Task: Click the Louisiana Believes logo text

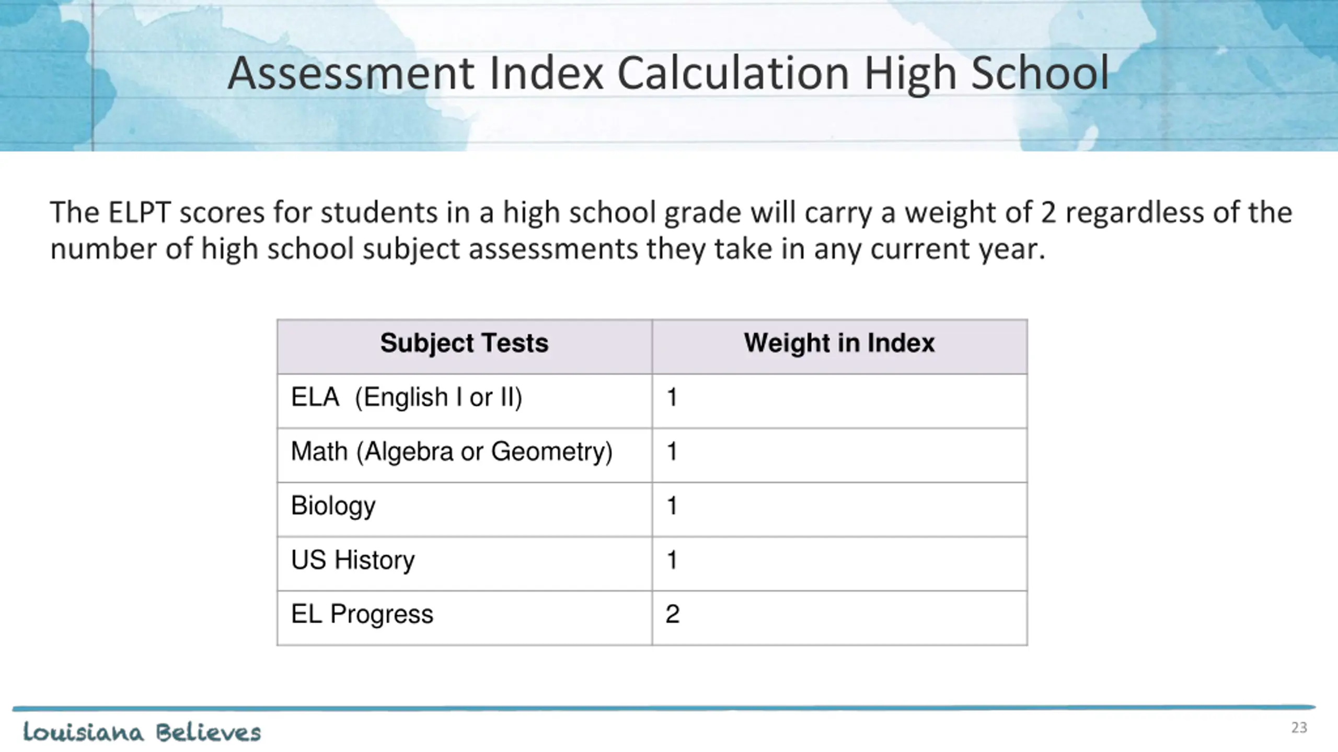Action: coord(142,732)
